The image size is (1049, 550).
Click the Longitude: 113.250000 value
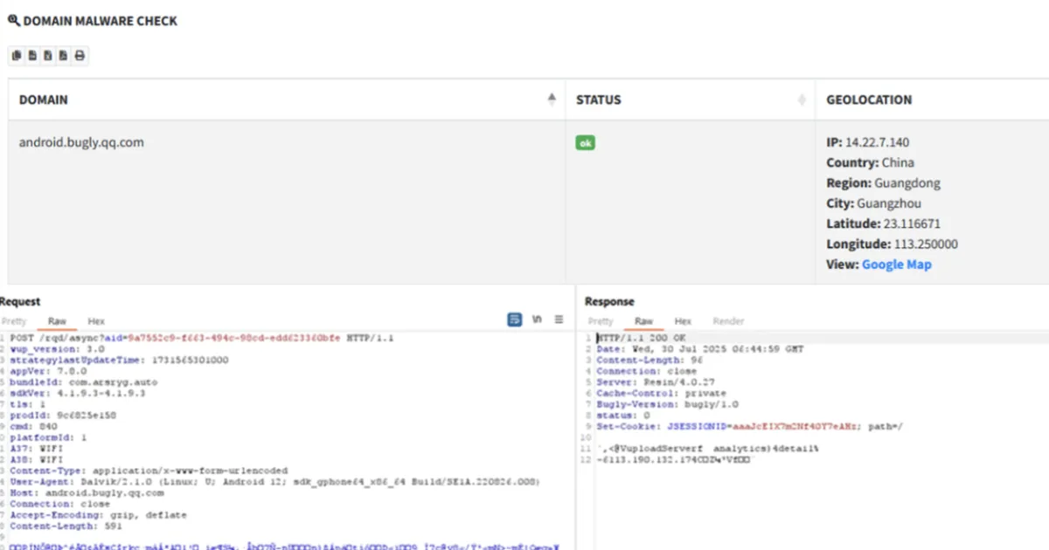pos(892,244)
